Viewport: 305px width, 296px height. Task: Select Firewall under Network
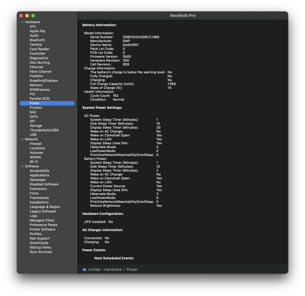point(36,144)
